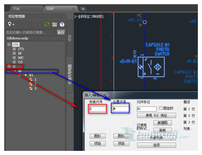Click the 执行 search button
Screen dimensions: 202x155
coord(61,32)
